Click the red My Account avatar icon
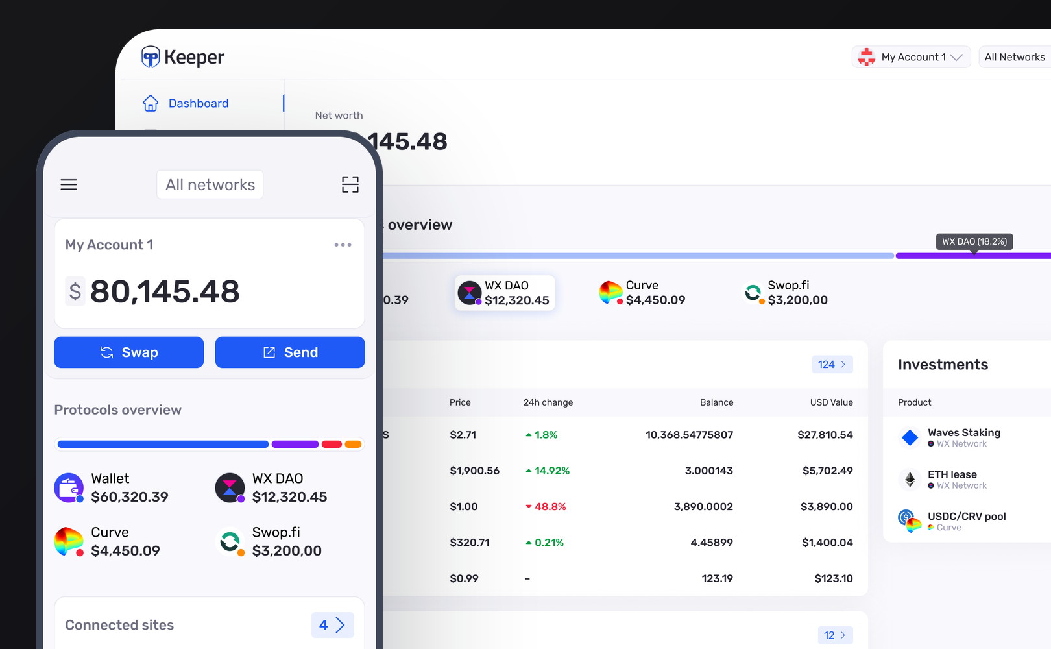Screen dimensions: 1051x649 (x=866, y=57)
